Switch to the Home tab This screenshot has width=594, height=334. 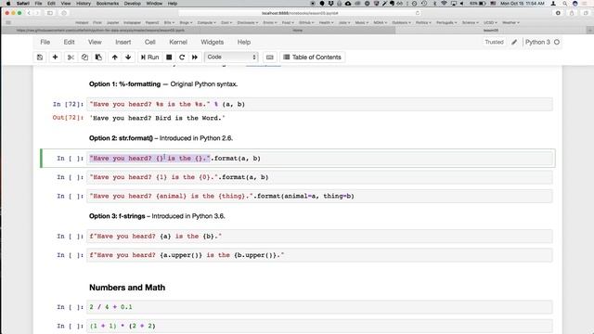click(298, 31)
